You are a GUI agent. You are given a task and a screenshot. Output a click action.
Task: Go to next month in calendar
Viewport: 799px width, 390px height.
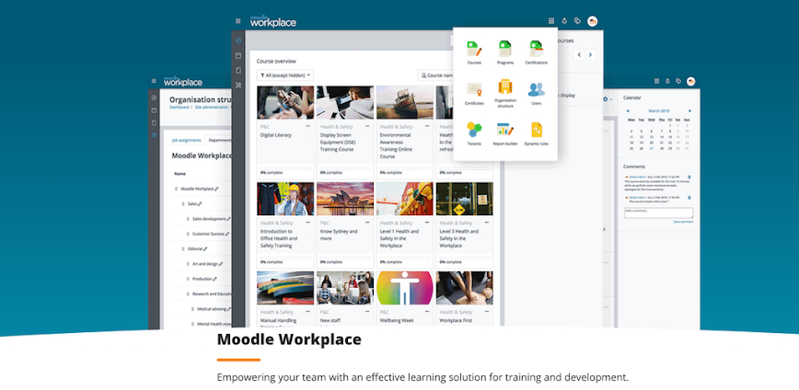(690, 110)
